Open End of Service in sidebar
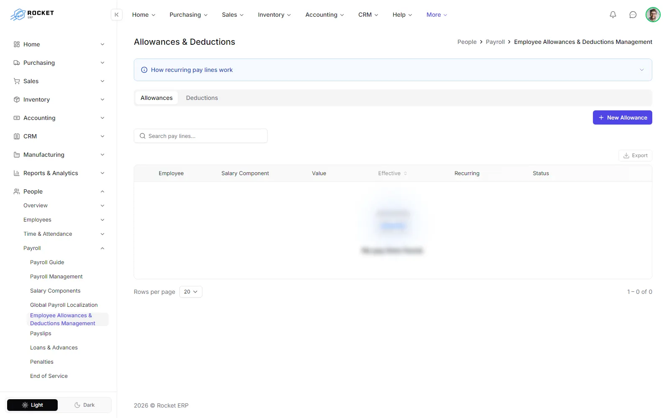The width and height of the screenshot is (669, 418). (49, 376)
